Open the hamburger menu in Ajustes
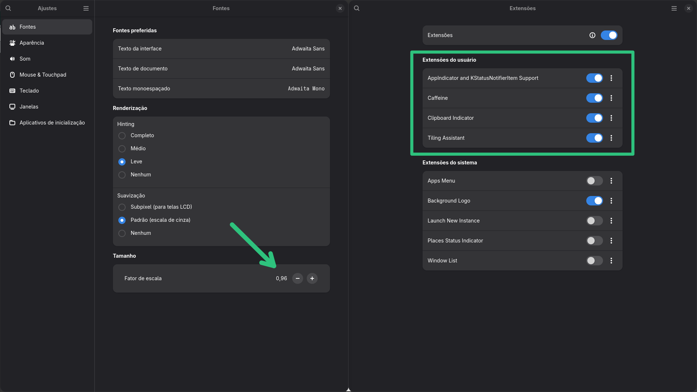Screen dimensions: 697x392 click(x=86, y=8)
